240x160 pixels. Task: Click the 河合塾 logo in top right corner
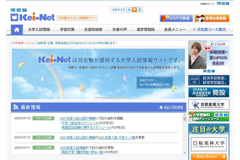click(x=223, y=3)
